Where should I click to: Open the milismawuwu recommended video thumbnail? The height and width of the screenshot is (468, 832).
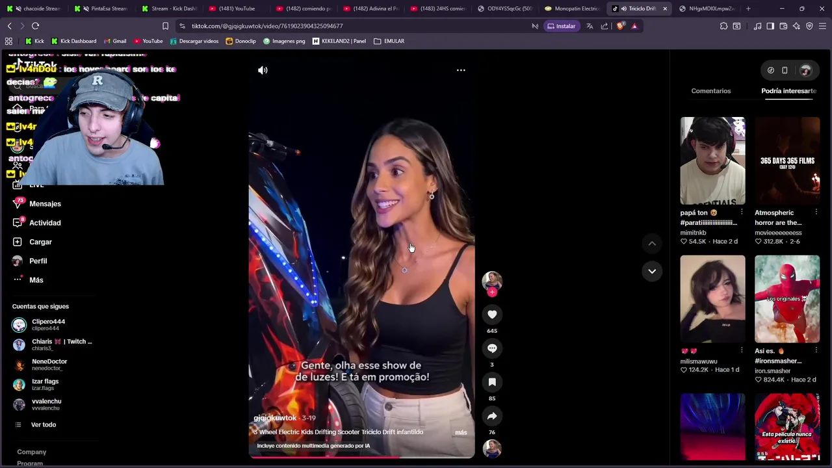(712, 299)
